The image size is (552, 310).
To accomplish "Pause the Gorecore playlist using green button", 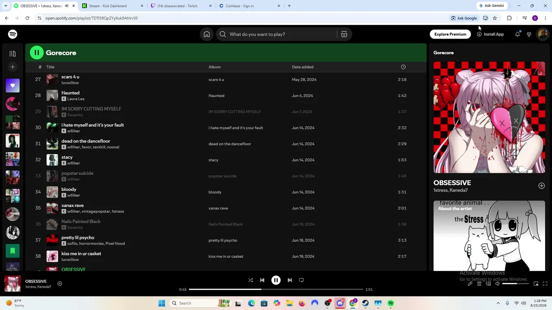I will 37,53.
